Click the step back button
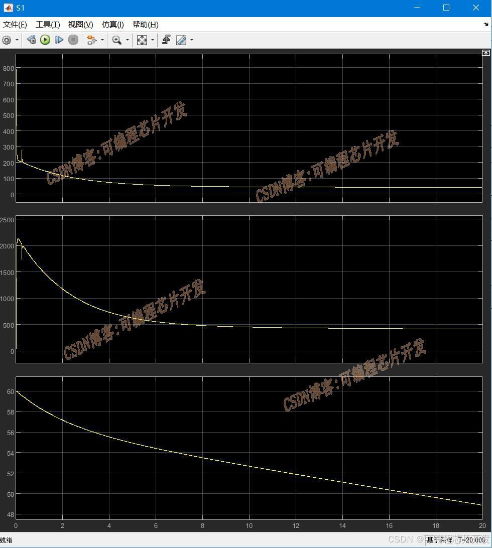 coord(31,40)
